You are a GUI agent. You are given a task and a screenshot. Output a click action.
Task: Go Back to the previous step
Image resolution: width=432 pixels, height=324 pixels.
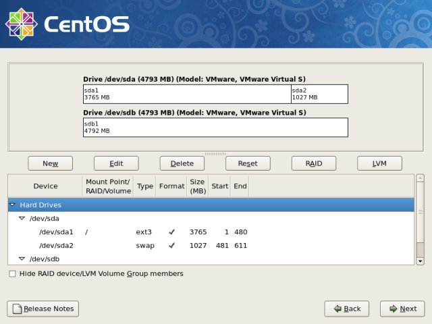pyautogui.click(x=347, y=308)
